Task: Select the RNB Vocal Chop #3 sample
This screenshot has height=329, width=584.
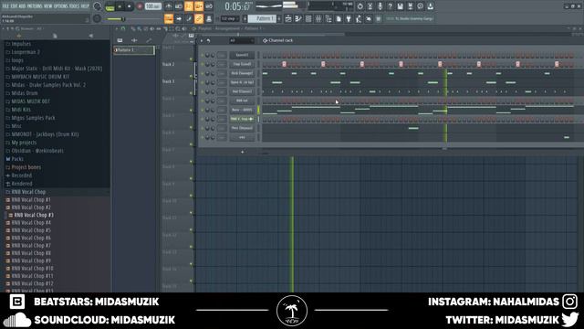Action: click(x=34, y=216)
